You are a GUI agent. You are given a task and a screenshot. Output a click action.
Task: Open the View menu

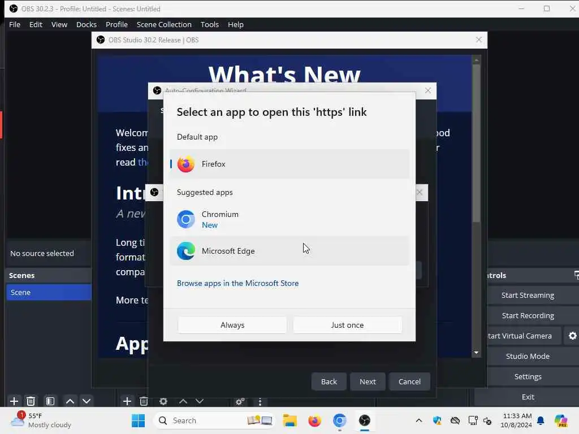pos(59,24)
